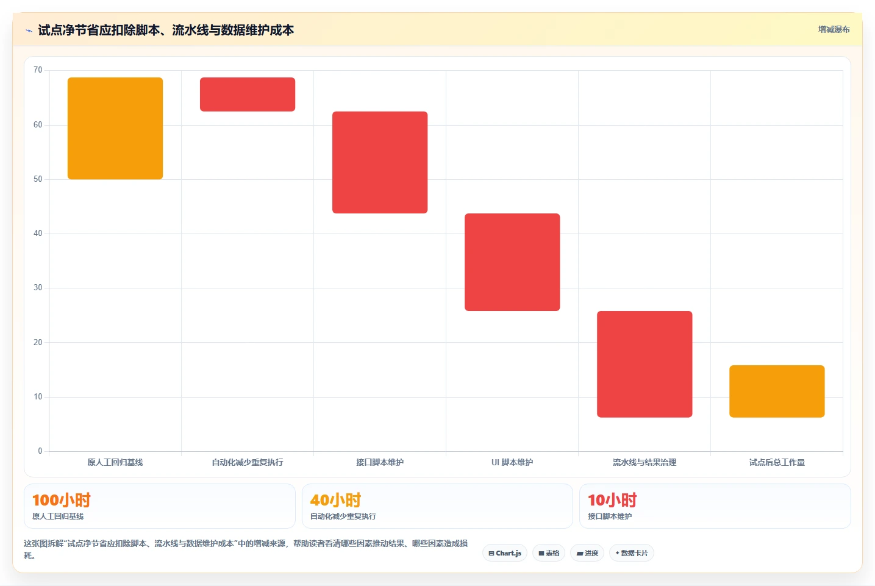Click the y-axis value 20
Screen dimensions: 875x586
38,343
